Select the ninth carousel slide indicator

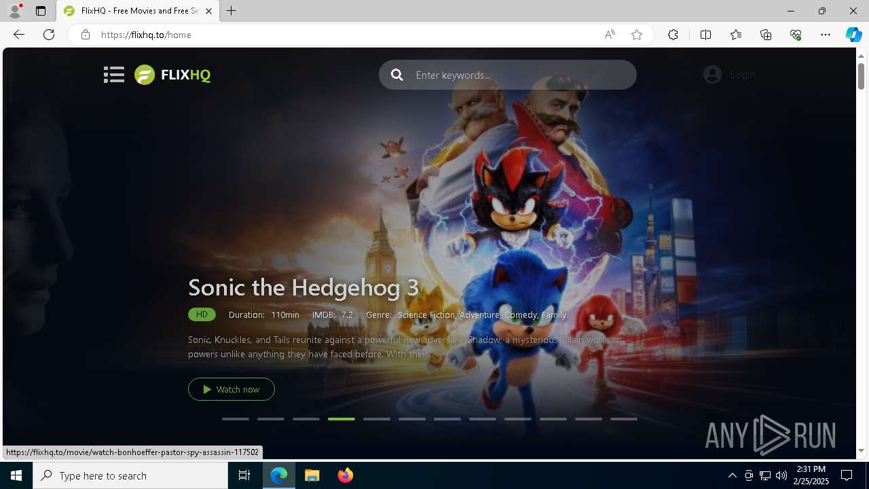(x=518, y=419)
